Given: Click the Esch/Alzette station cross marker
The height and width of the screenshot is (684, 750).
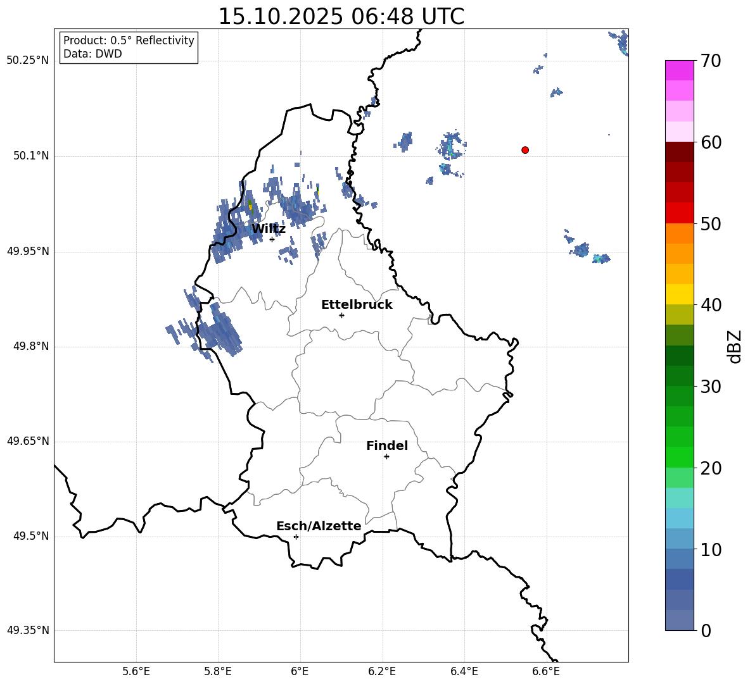Looking at the screenshot, I should click(296, 537).
